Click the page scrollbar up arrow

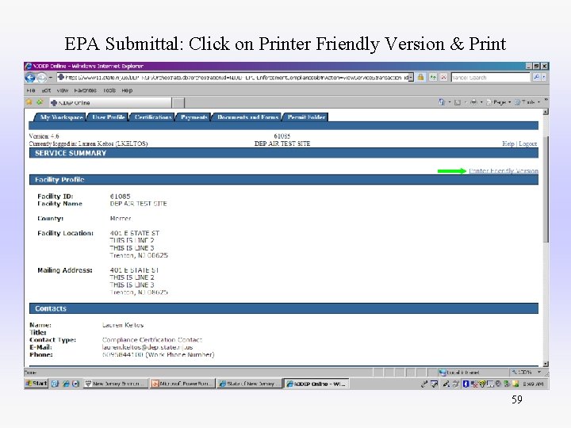pyautogui.click(x=546, y=112)
